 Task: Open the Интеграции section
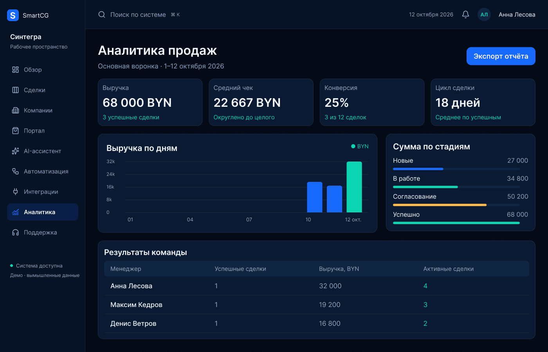click(x=43, y=192)
